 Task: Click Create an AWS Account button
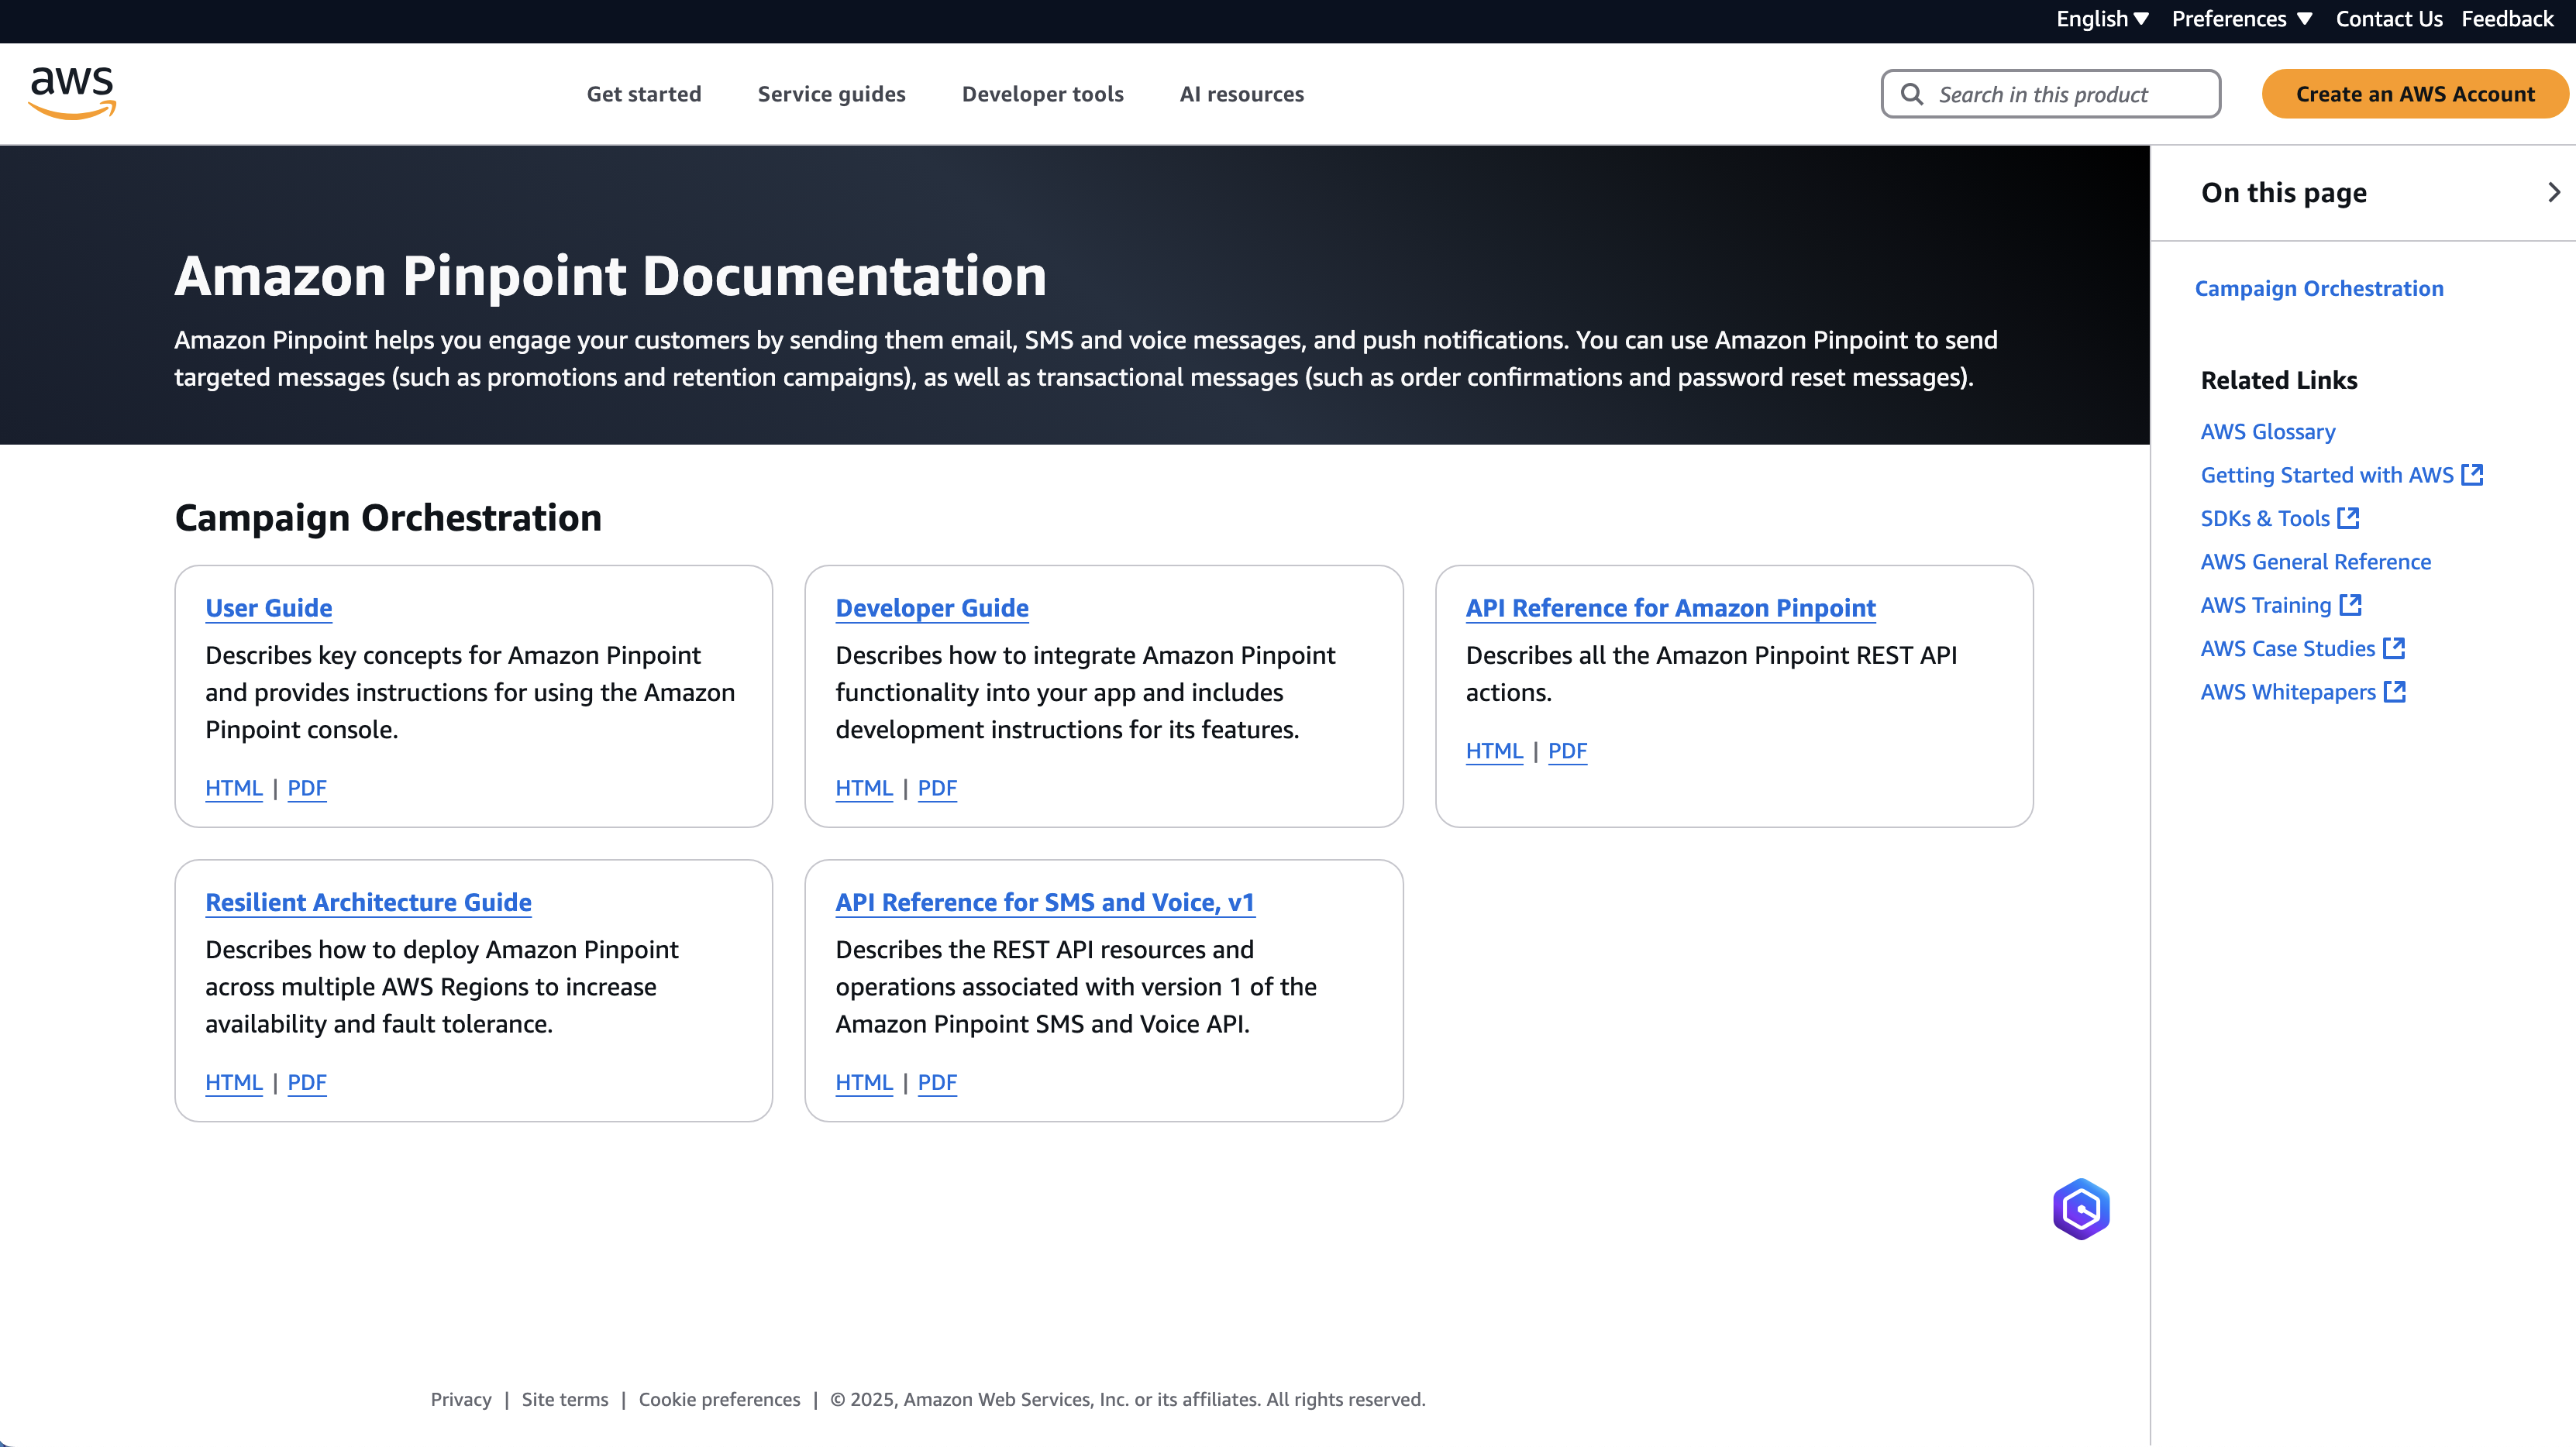(x=2415, y=94)
